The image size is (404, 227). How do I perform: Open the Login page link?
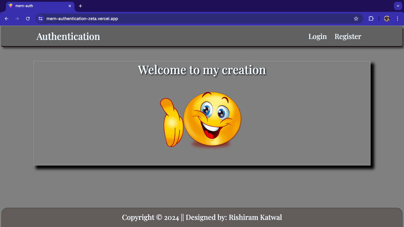(317, 36)
